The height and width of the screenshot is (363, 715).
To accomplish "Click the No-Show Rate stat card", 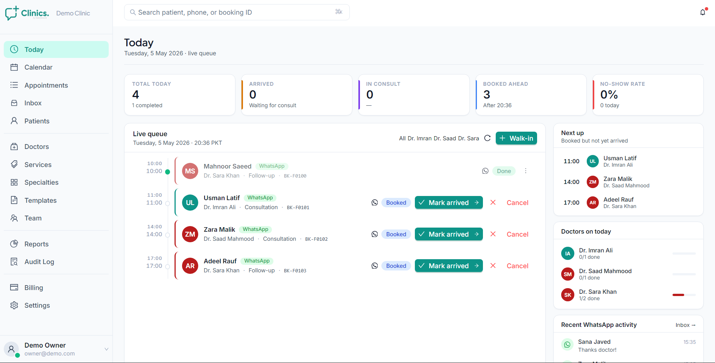I will click(x=648, y=95).
